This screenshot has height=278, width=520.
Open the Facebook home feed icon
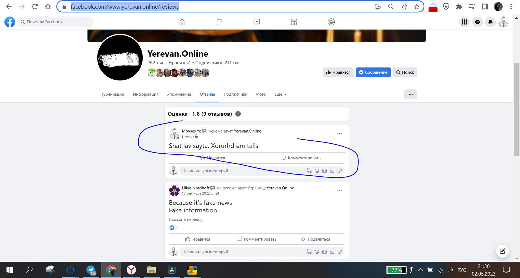[182, 22]
